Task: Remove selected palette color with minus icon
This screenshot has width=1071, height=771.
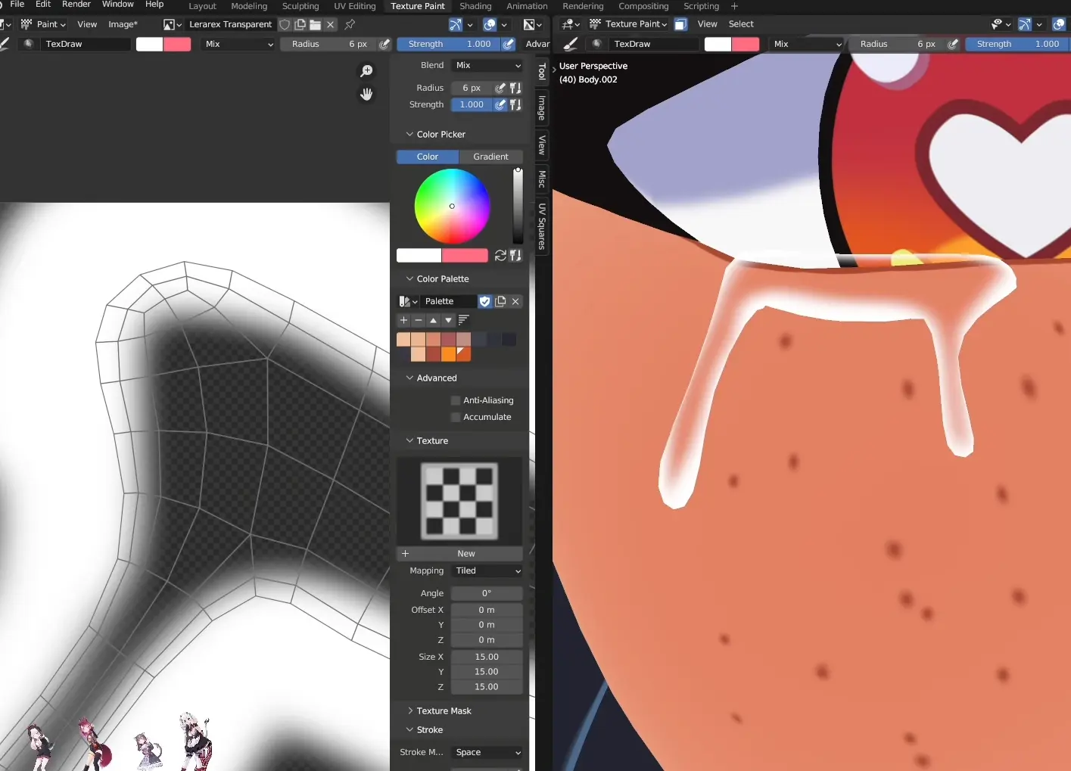Action: click(419, 320)
